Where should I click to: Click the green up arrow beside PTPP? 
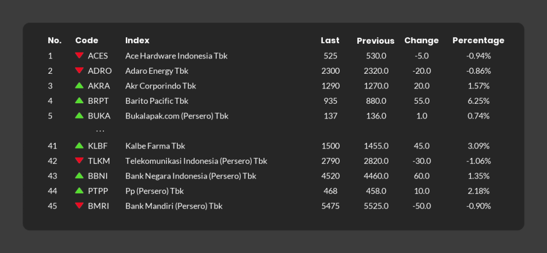(79, 190)
